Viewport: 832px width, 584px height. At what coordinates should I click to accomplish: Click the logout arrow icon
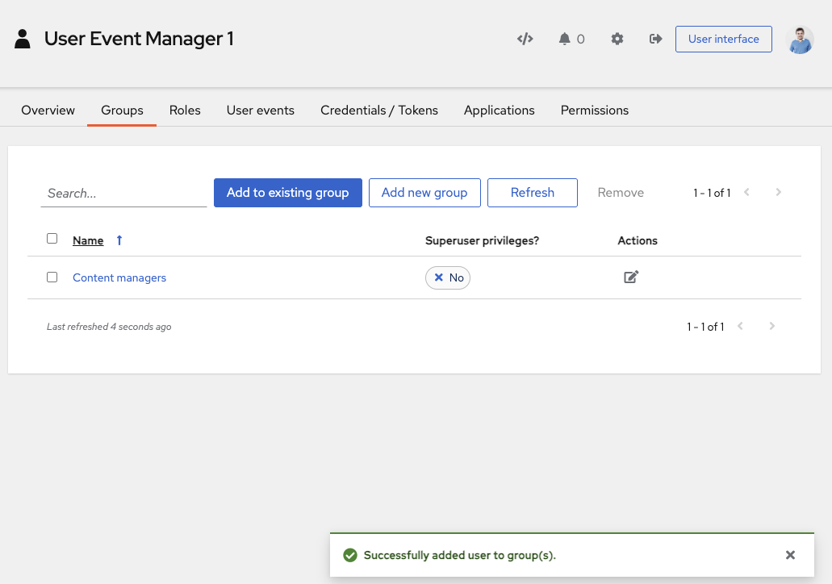(656, 39)
